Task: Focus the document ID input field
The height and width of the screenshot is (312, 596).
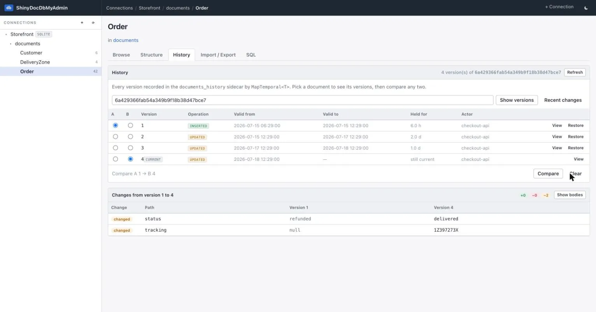Action: click(303, 100)
